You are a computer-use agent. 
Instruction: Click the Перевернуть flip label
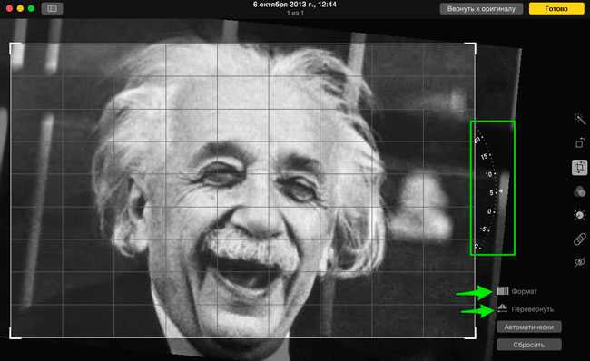(x=533, y=309)
